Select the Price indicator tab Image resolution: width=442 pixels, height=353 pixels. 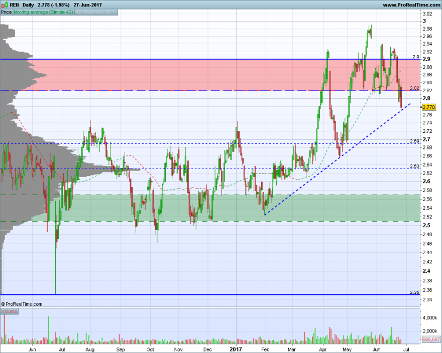(6, 12)
